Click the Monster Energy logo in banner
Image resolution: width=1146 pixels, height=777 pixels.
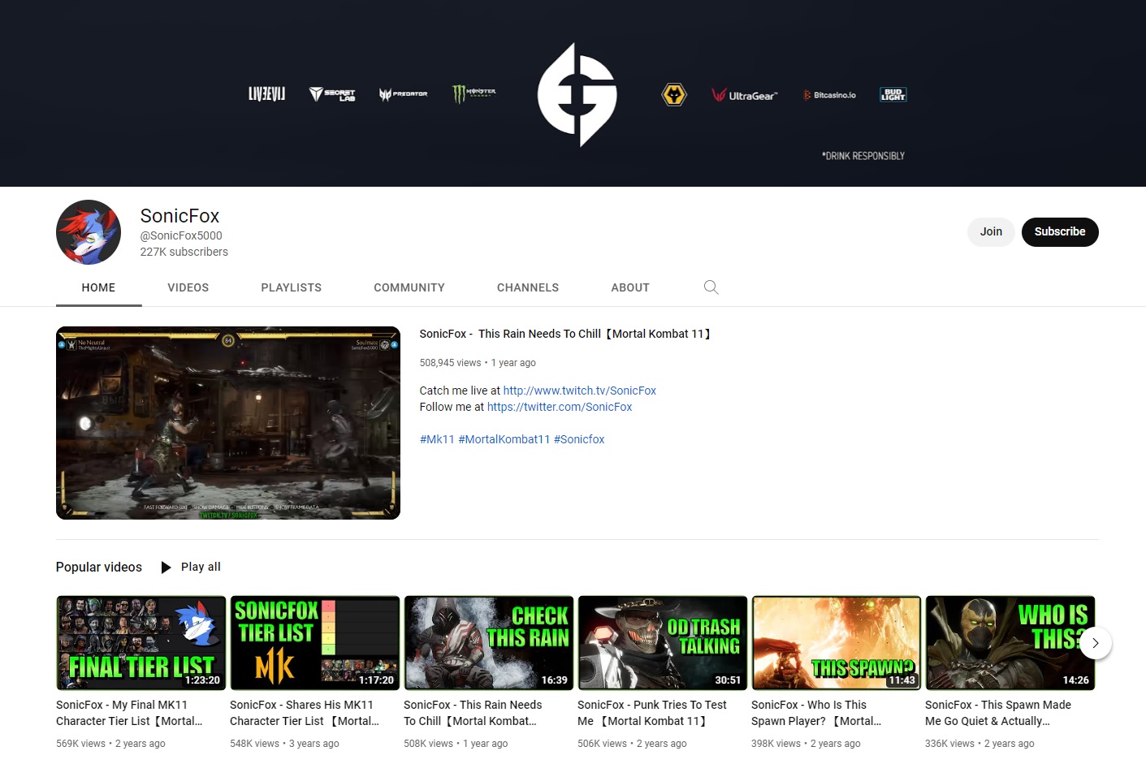[x=474, y=94]
